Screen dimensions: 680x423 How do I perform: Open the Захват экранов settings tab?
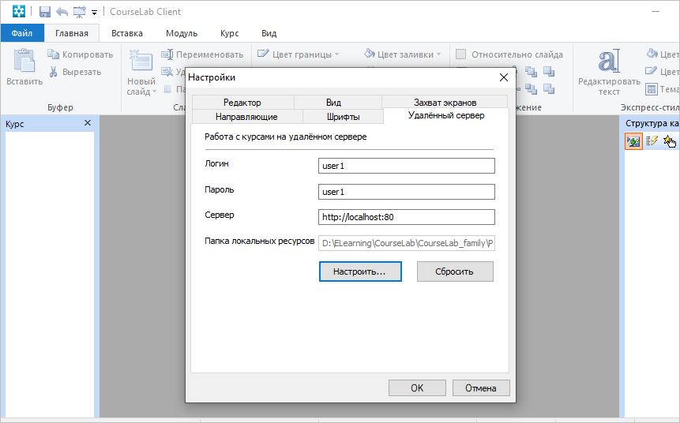click(x=445, y=103)
